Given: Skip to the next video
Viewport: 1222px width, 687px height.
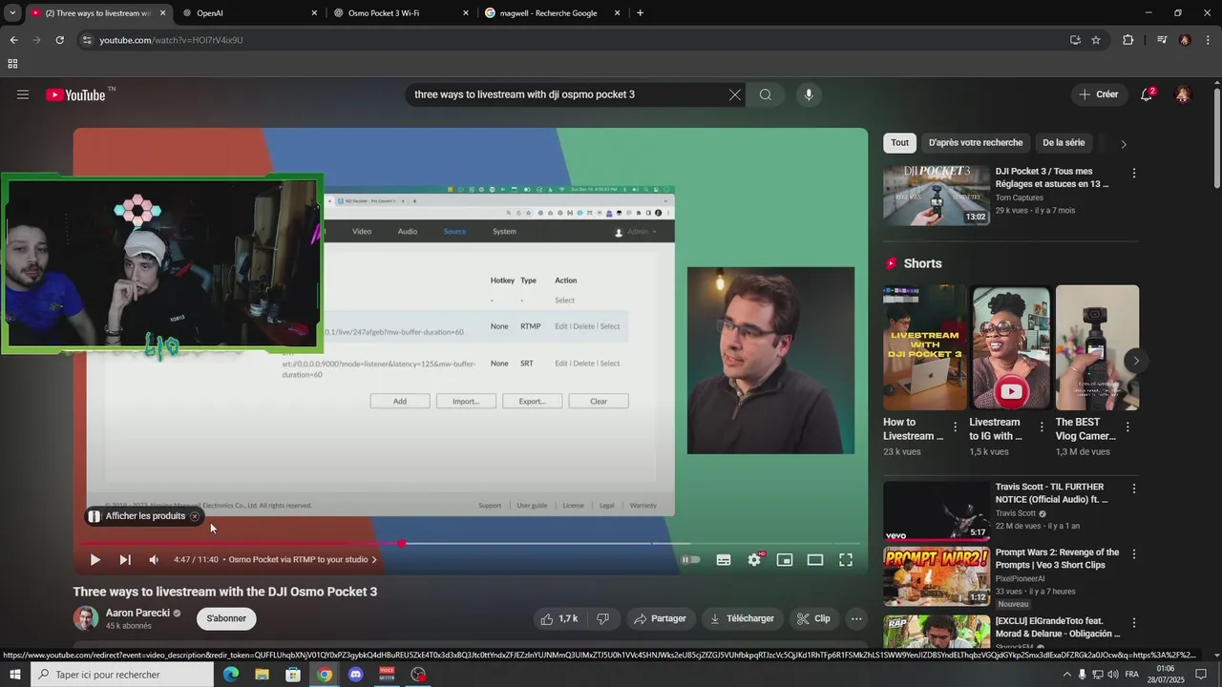Looking at the screenshot, I should point(125,560).
